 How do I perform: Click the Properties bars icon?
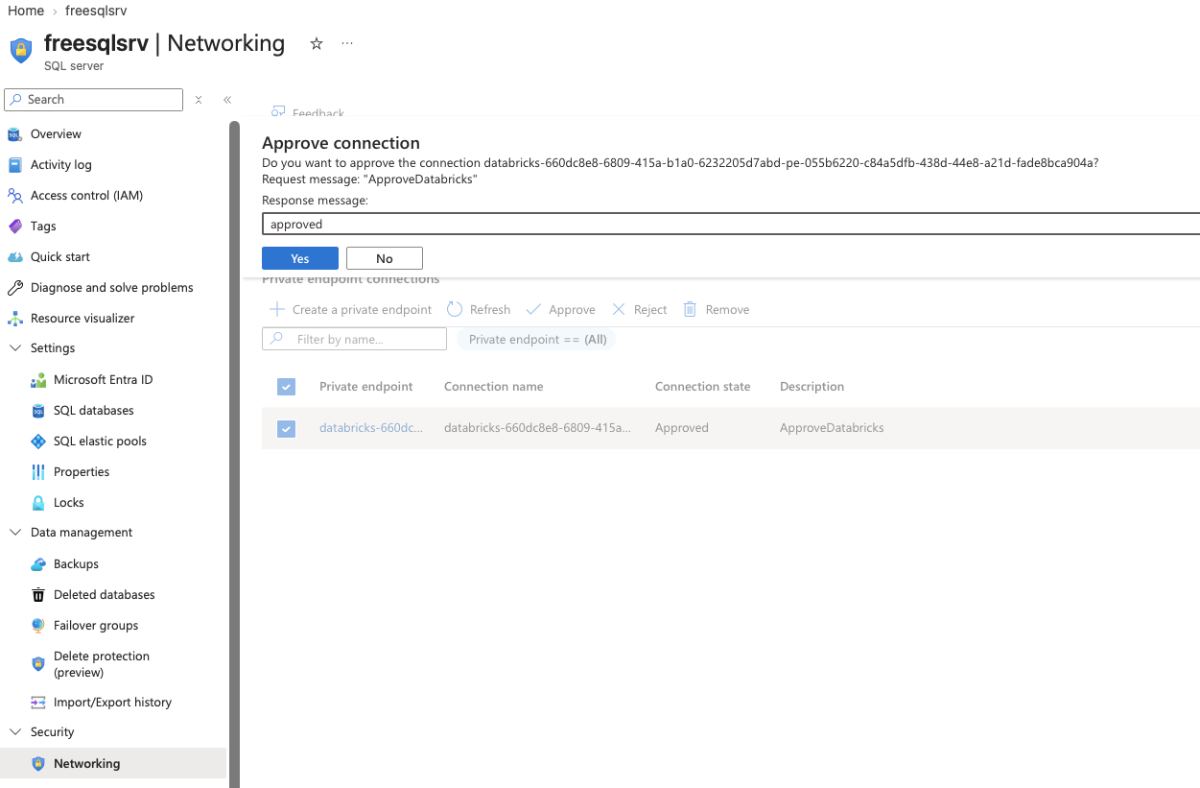[x=38, y=472]
